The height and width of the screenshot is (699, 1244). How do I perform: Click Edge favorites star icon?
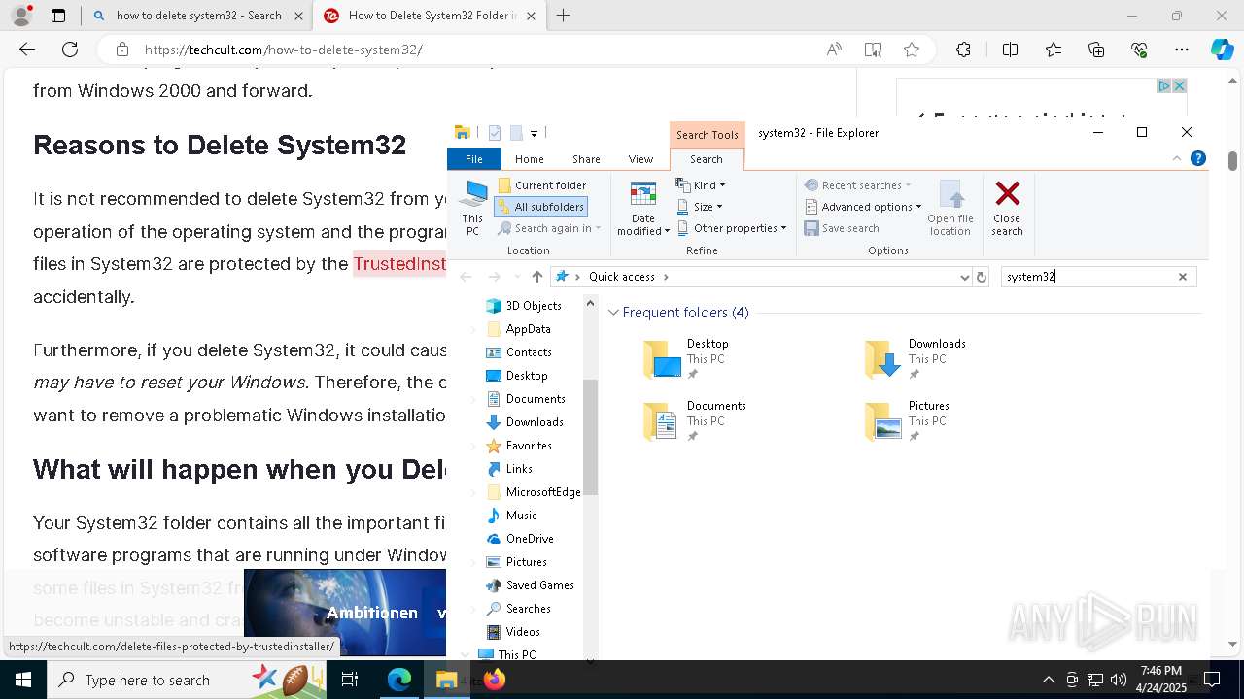click(x=911, y=50)
